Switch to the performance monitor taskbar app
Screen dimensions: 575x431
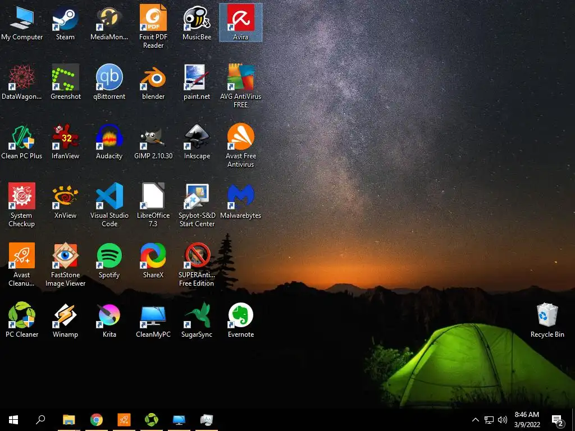point(207,420)
